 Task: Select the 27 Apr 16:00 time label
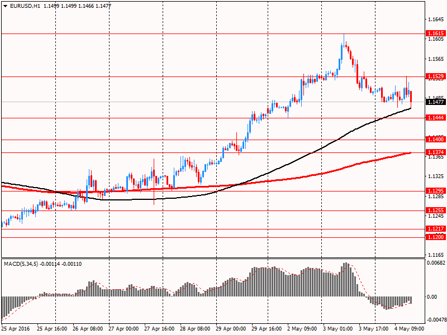click(159, 329)
